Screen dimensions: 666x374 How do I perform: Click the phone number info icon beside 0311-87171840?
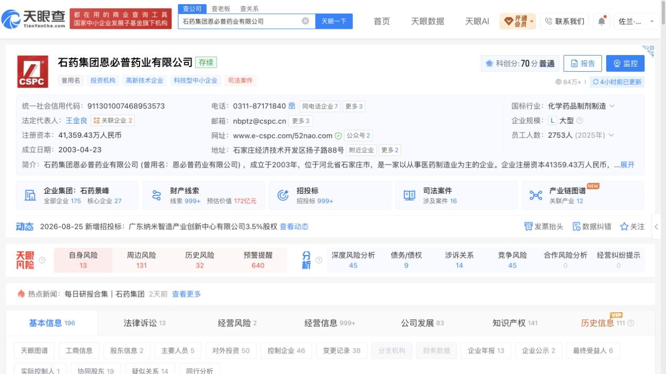[292, 106]
